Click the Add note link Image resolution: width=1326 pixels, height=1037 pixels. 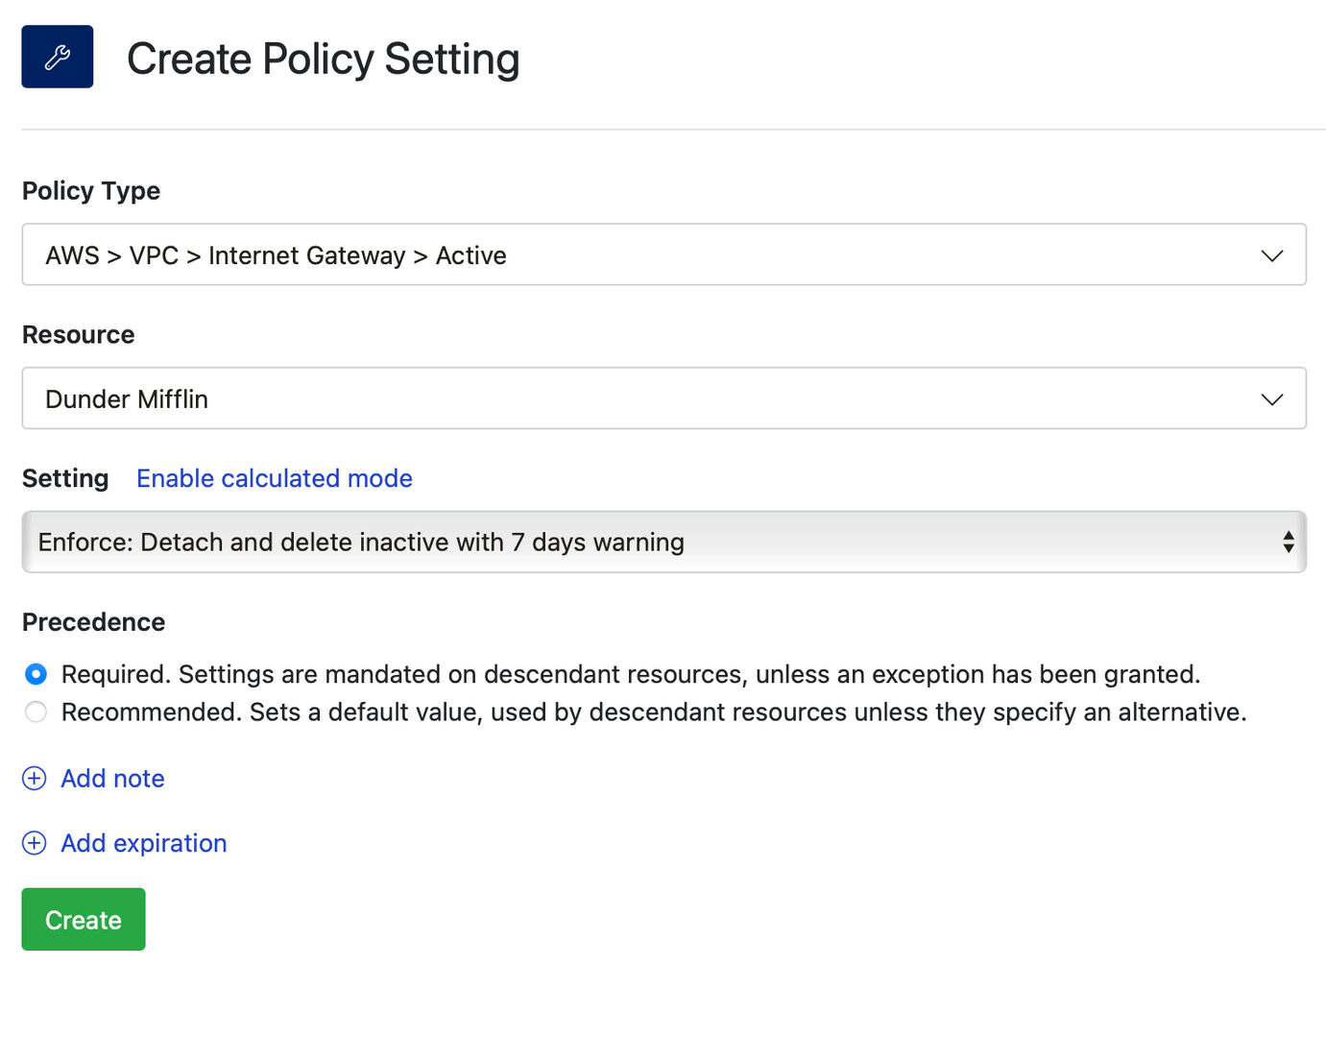pos(112,779)
